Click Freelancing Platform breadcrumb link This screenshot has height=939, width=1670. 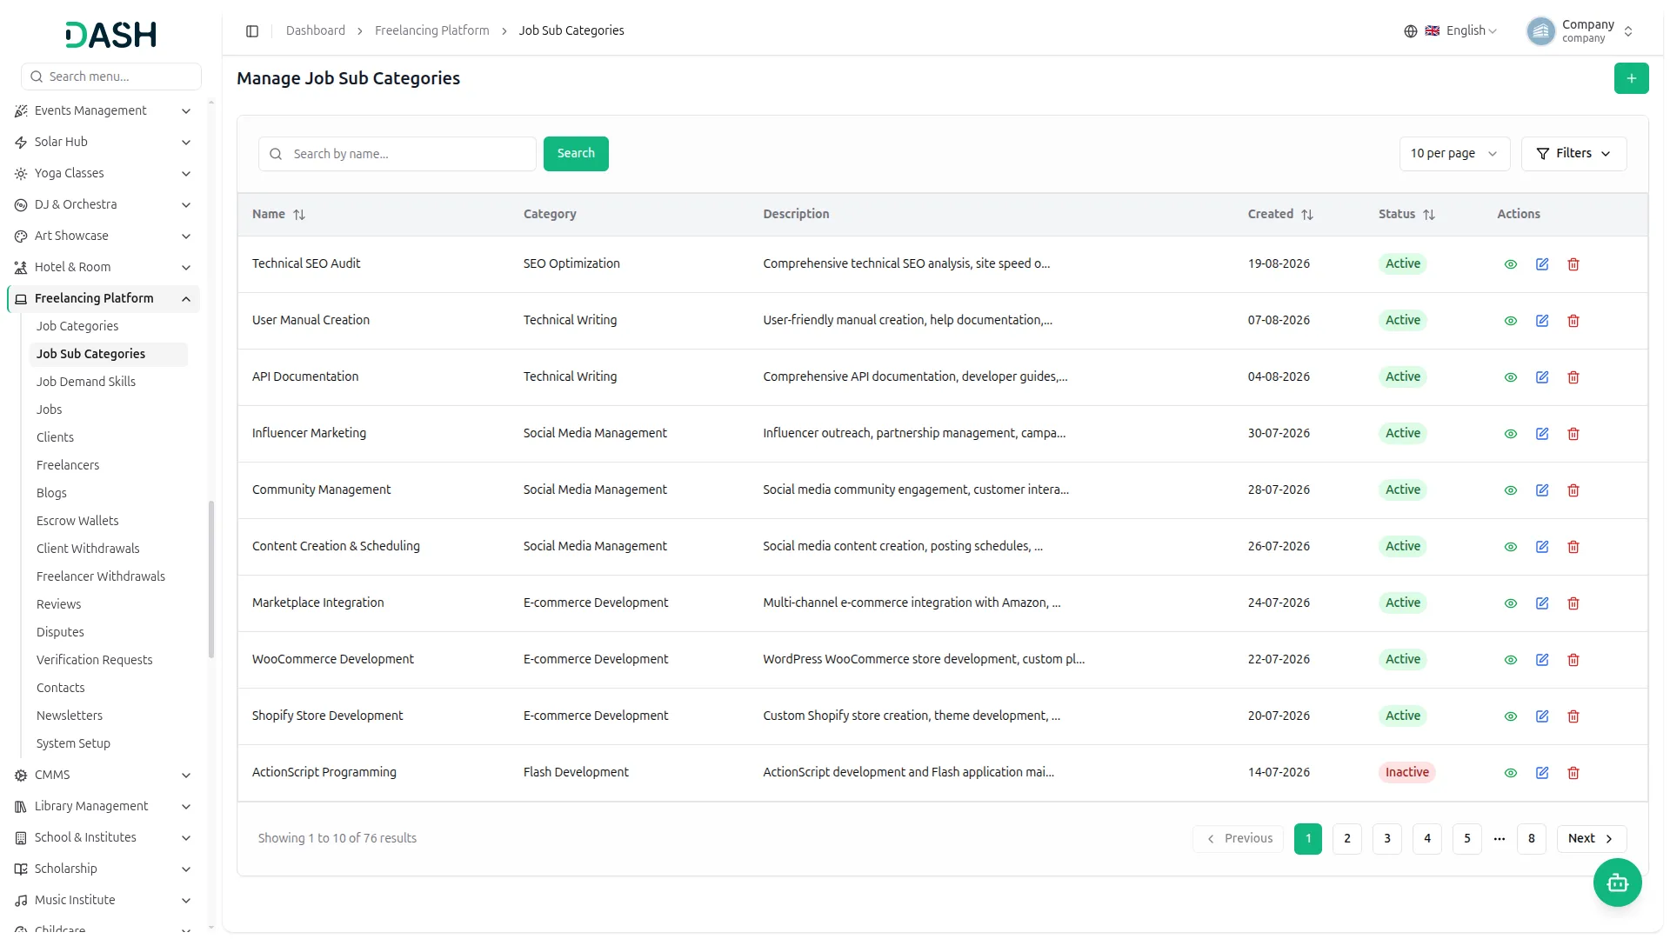coord(431,31)
